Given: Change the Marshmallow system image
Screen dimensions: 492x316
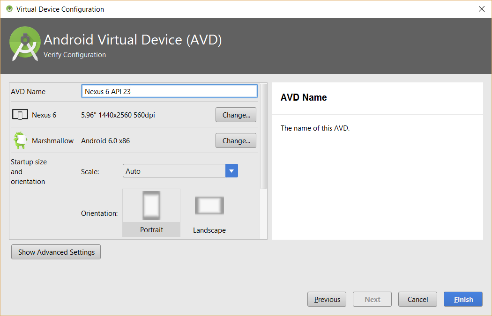Looking at the screenshot, I should pyautogui.click(x=236, y=140).
